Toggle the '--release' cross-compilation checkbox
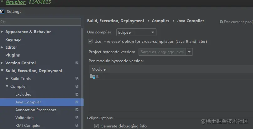The image size is (253, 129). tap(90, 41)
